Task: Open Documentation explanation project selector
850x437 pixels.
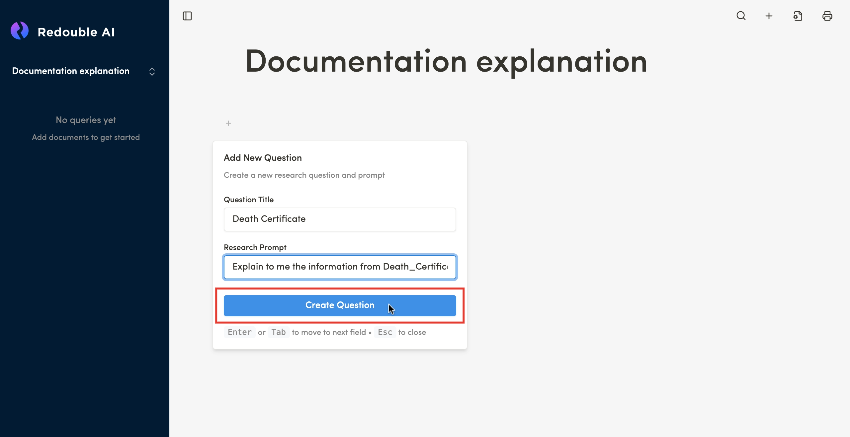Action: (x=71, y=71)
